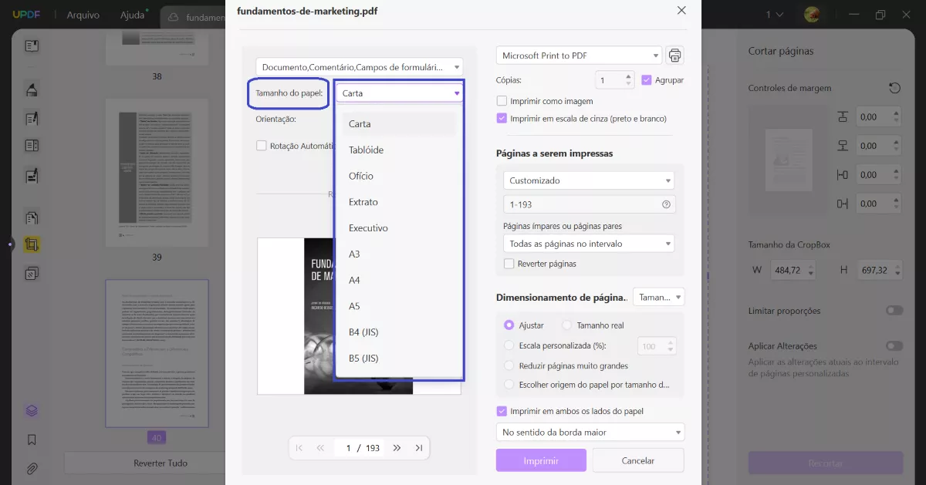Viewport: 926px width, 485px height.
Task: Open the Arquivo menu
Action: 83,14
